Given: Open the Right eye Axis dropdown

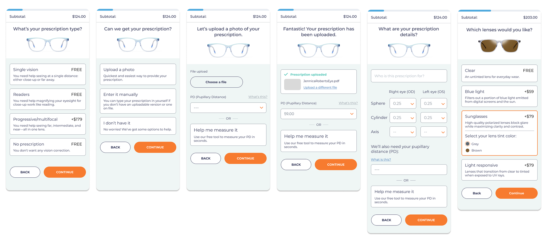Looking at the screenshot, I should [x=403, y=132].
